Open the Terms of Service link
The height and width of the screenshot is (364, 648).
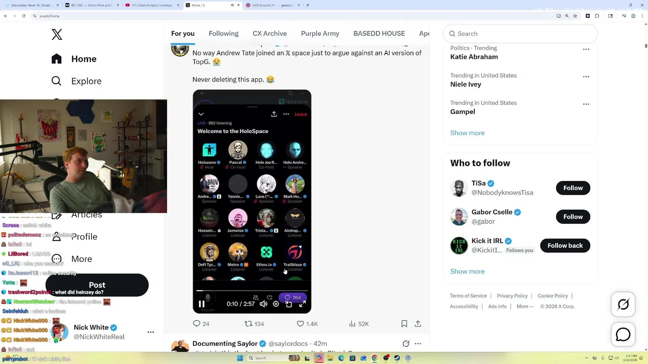(468, 296)
